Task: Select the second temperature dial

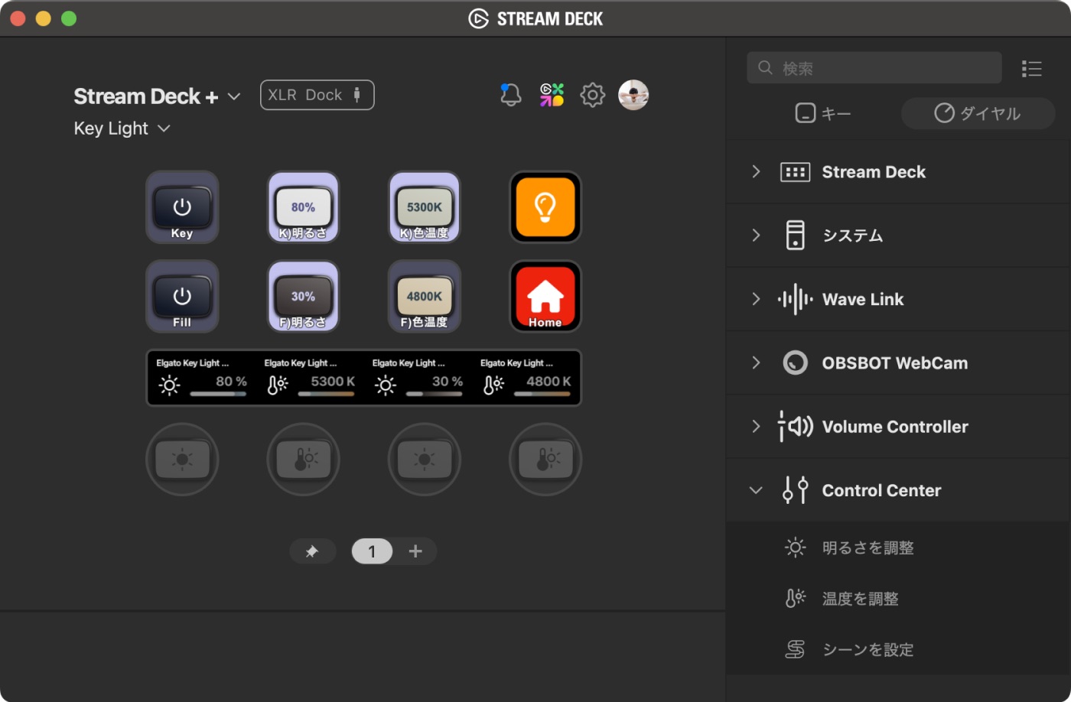Action: point(545,460)
